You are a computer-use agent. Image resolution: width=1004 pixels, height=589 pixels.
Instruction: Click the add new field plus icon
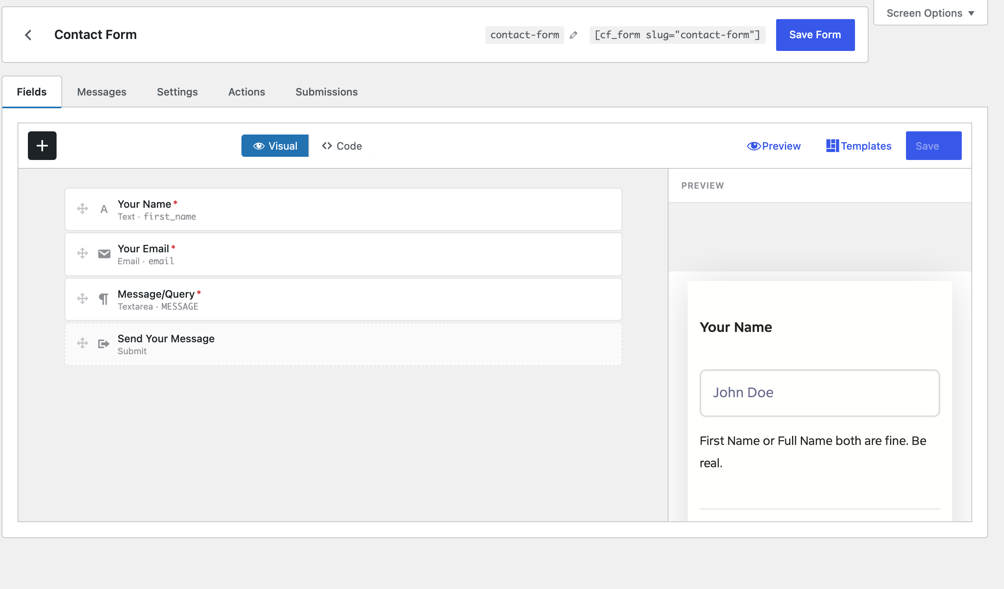42,146
